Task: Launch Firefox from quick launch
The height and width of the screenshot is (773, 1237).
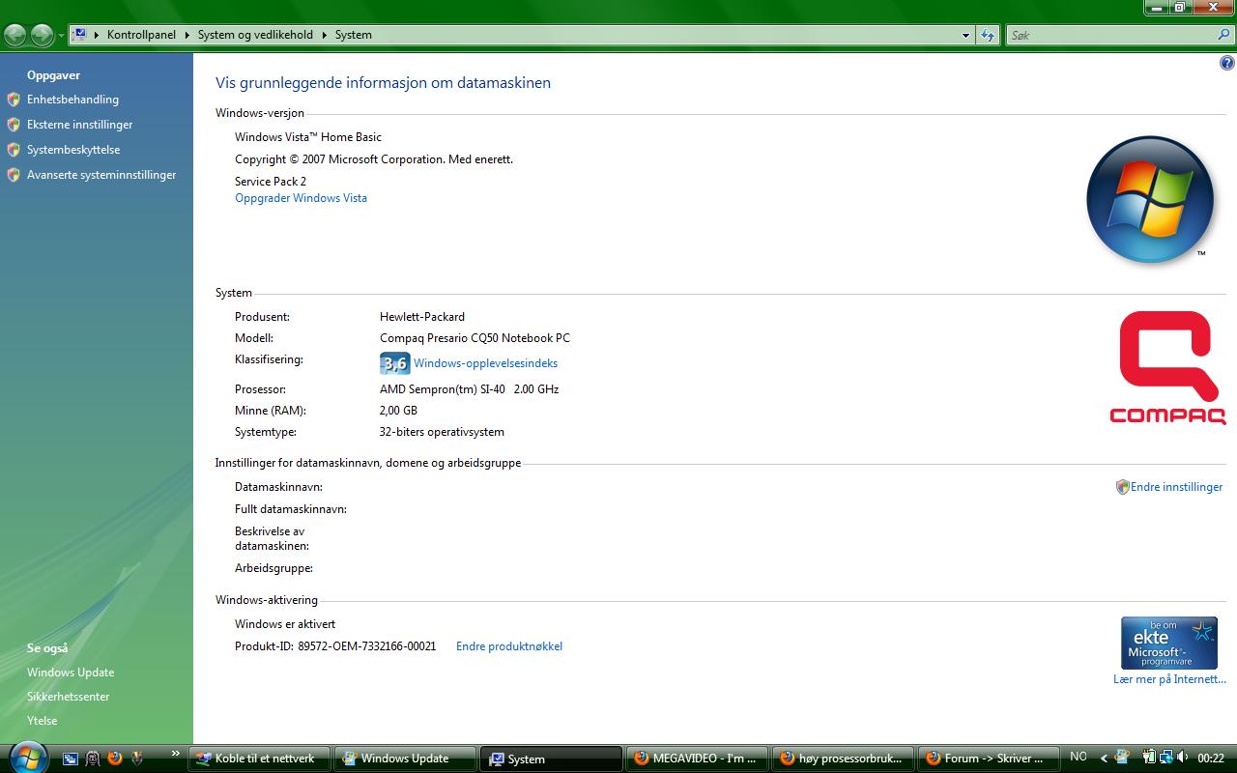Action: click(x=115, y=759)
